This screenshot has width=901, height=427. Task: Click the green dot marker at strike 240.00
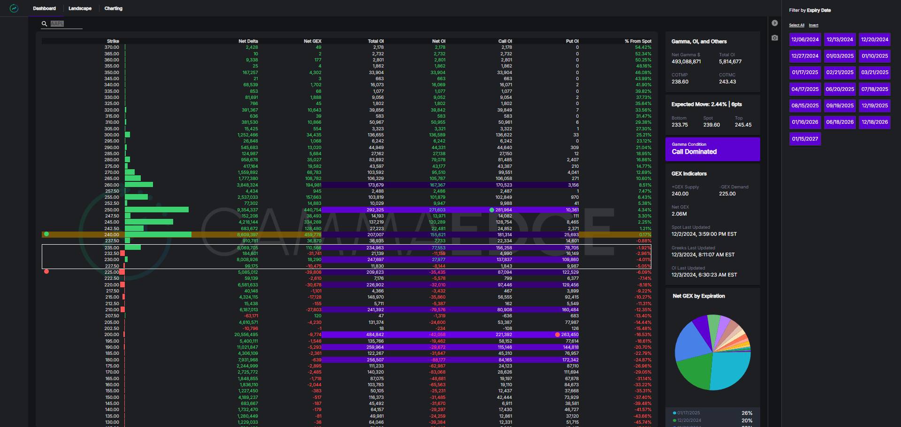[x=46, y=234]
